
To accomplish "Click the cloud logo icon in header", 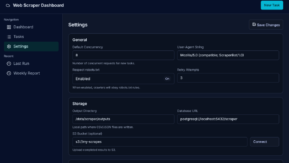I will point(8,5).
